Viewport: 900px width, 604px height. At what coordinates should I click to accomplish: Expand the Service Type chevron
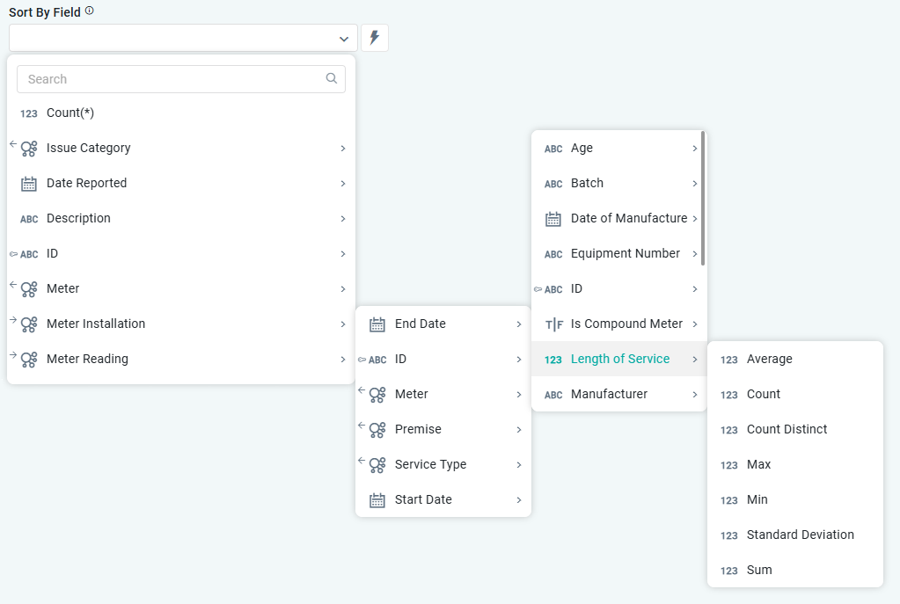(519, 465)
